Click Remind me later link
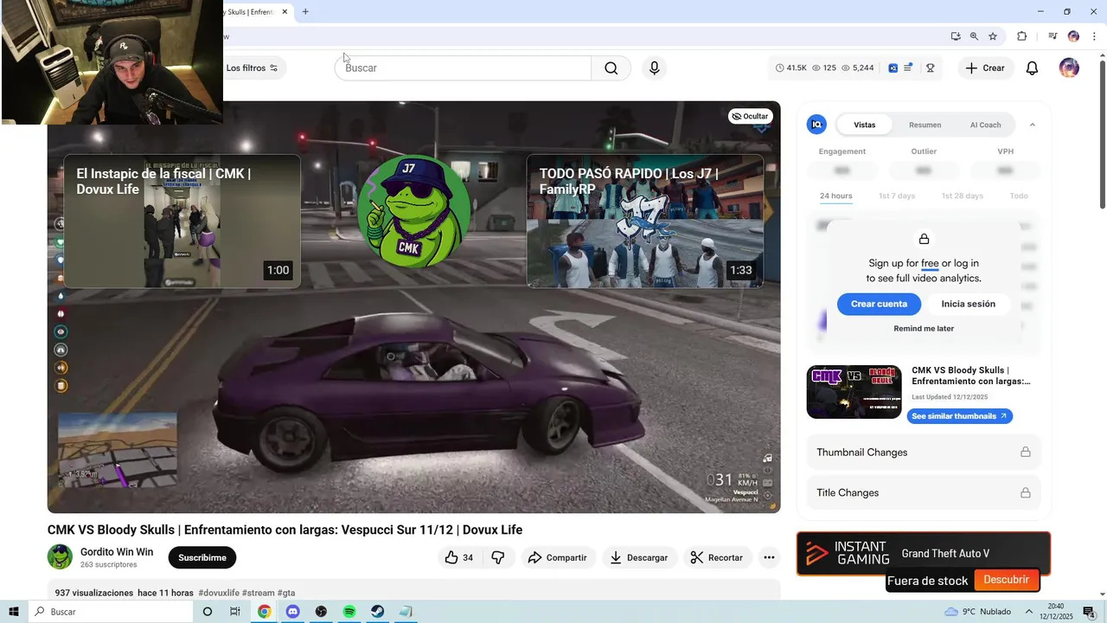Viewport: 1107px width, 623px height. tap(924, 329)
